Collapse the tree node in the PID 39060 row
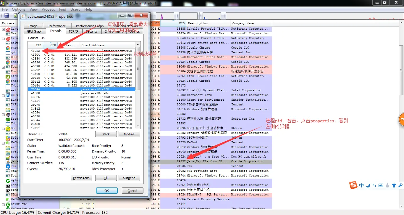This screenshot has height=215, width=404. 3,67
